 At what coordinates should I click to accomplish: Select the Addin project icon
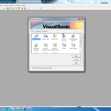tap(64, 46)
